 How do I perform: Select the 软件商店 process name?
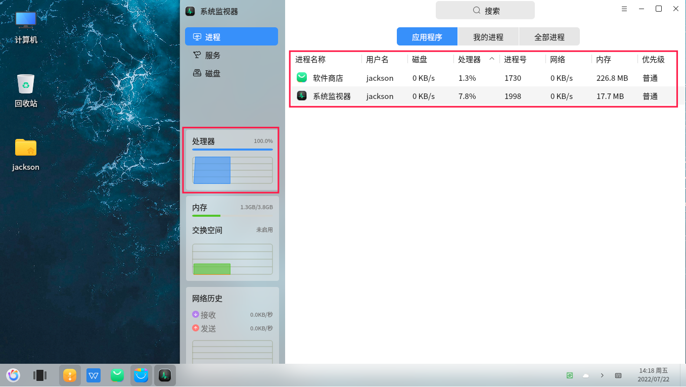tap(328, 78)
